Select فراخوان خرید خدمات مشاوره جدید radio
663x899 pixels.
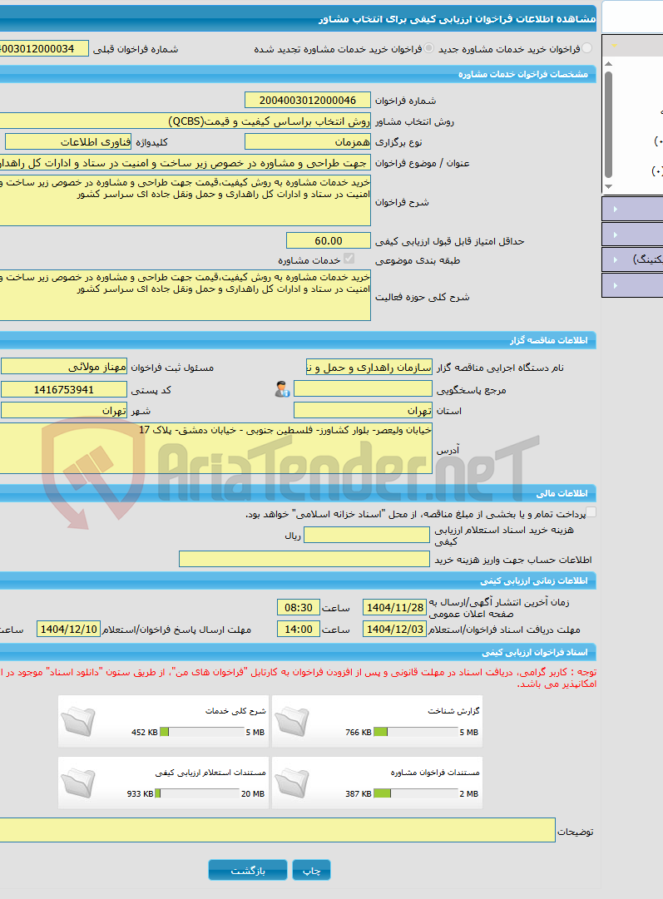pyautogui.click(x=586, y=49)
